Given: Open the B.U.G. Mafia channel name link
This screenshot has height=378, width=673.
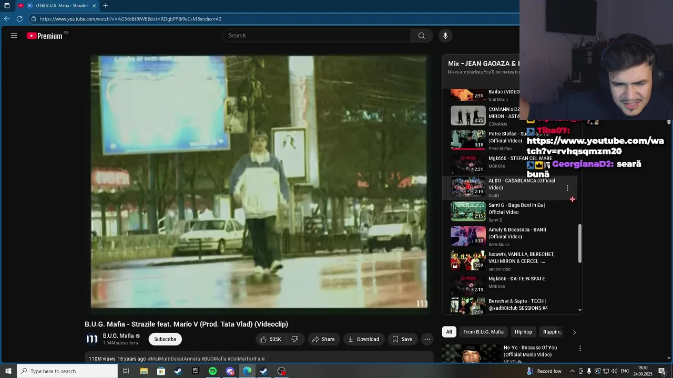Looking at the screenshot, I should pos(118,336).
